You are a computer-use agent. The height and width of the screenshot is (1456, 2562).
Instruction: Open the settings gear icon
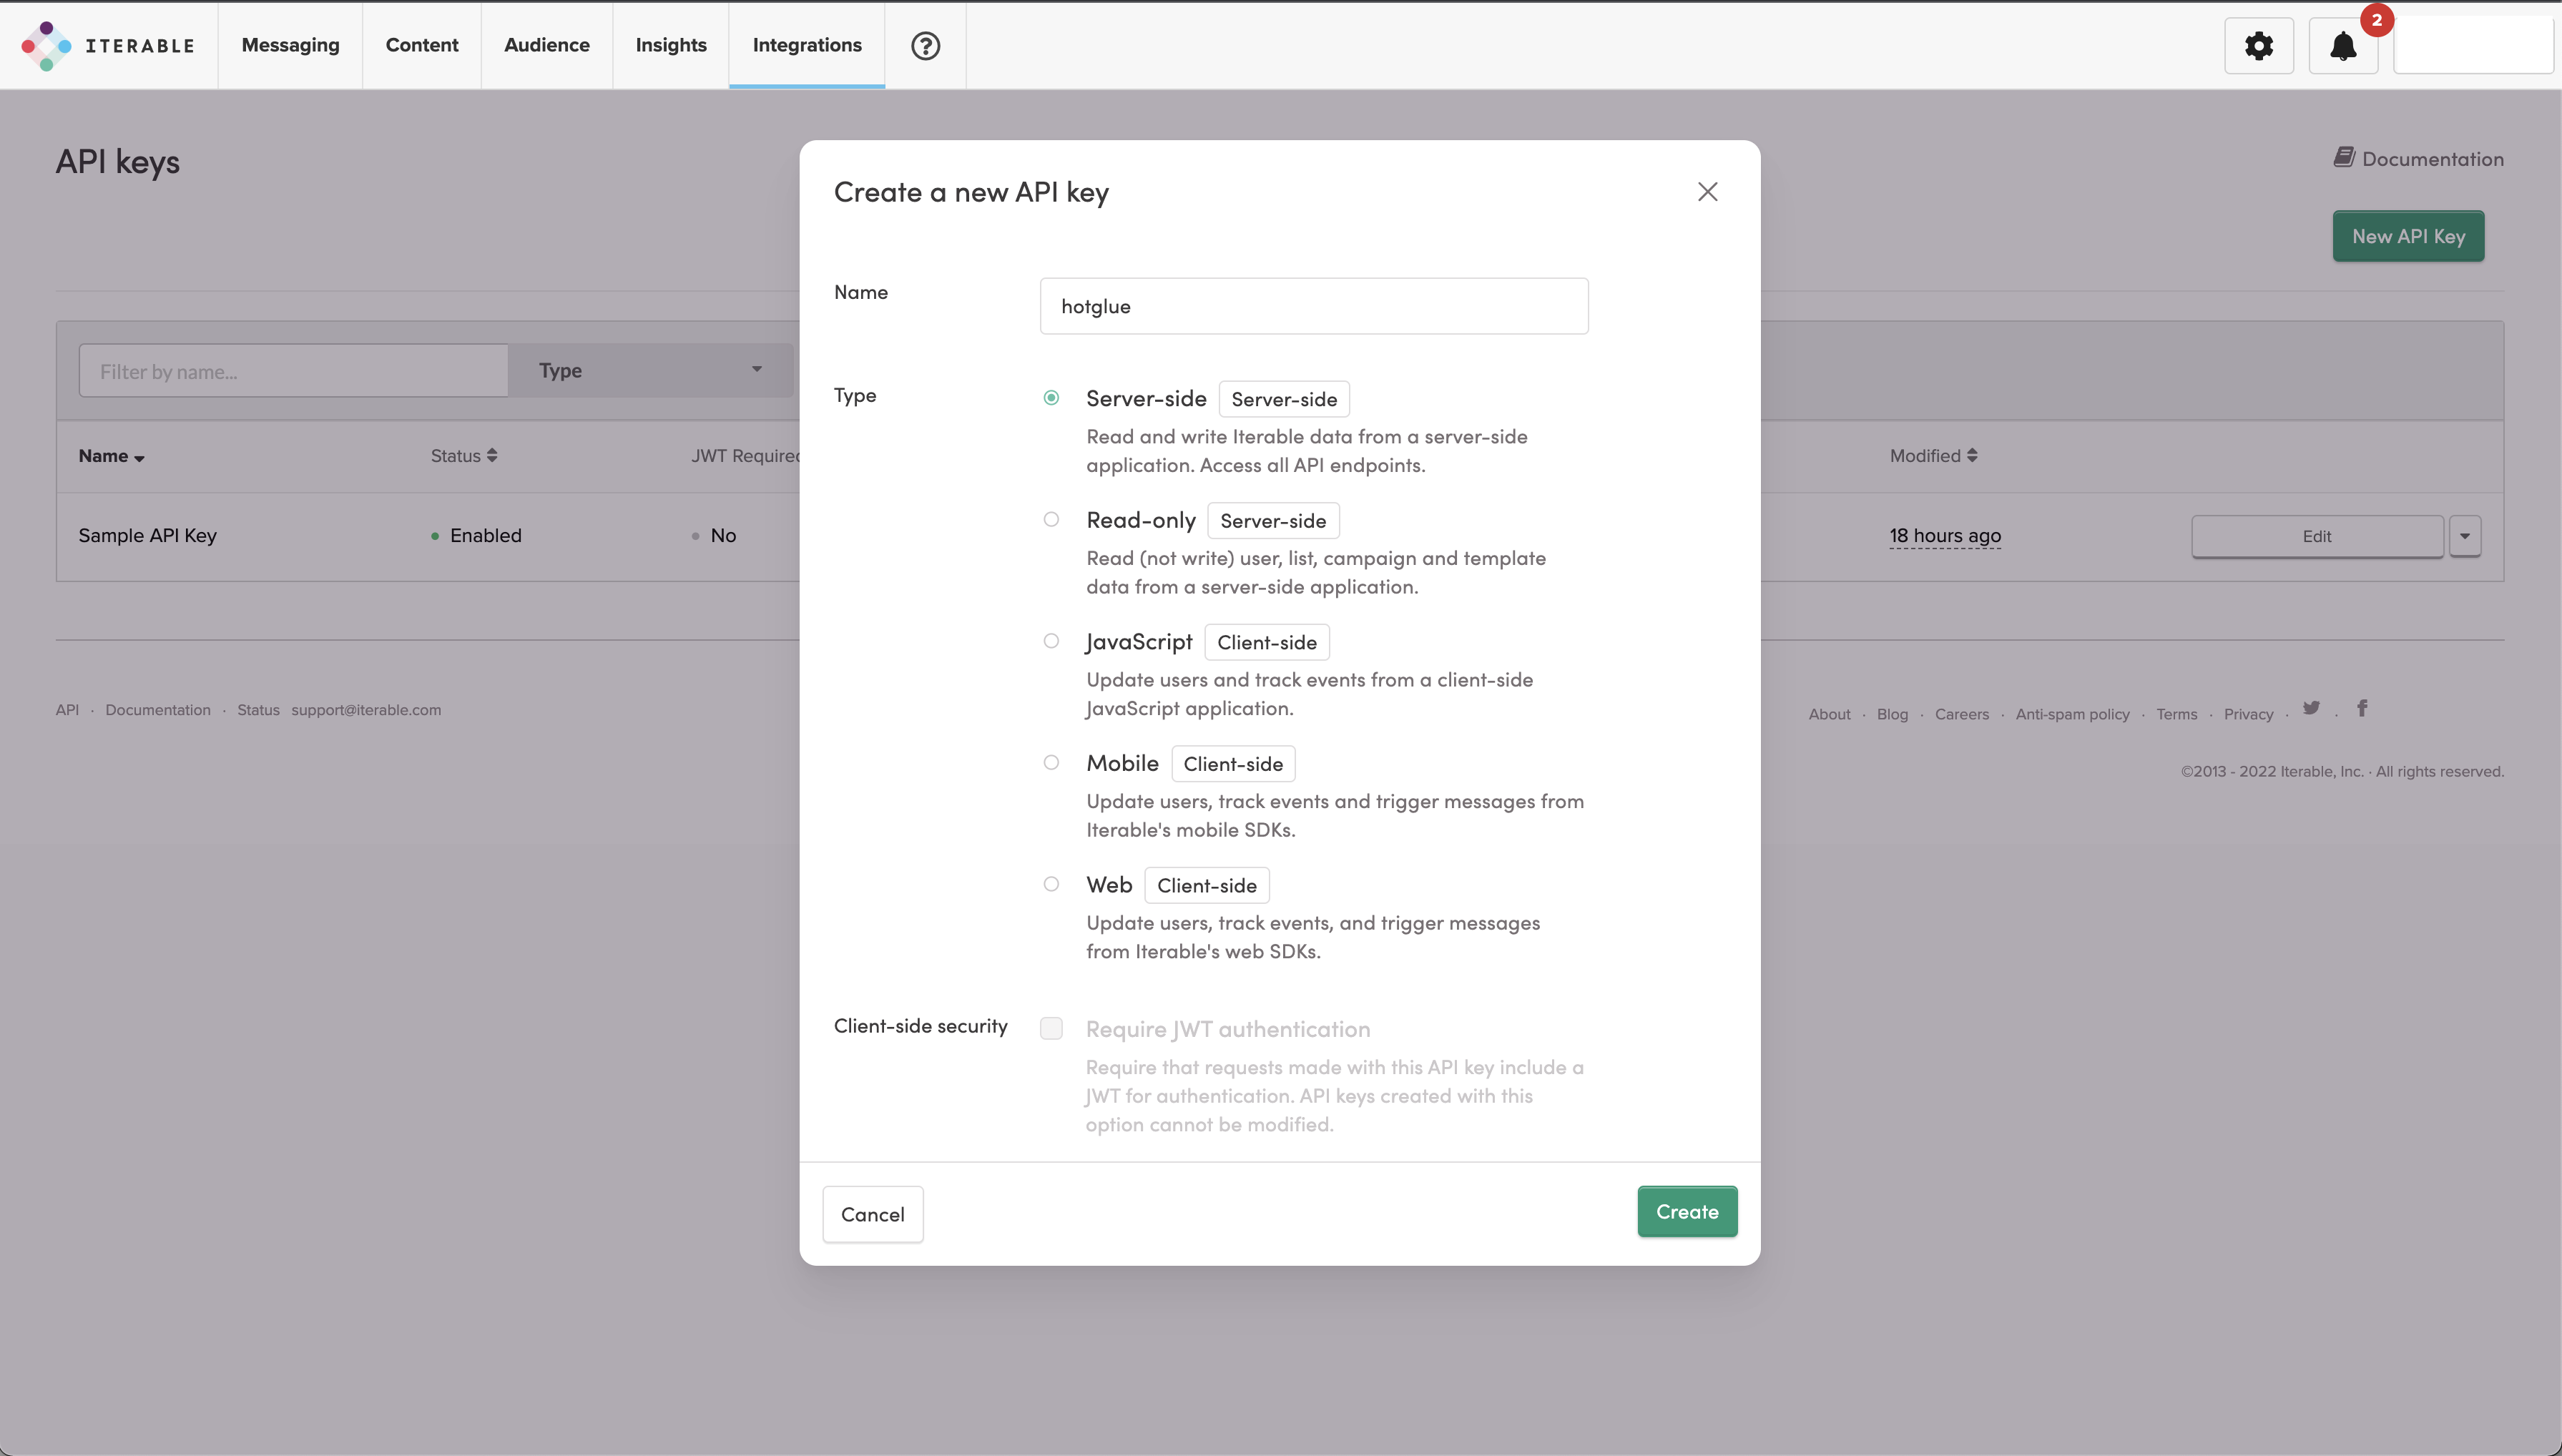coord(2258,46)
